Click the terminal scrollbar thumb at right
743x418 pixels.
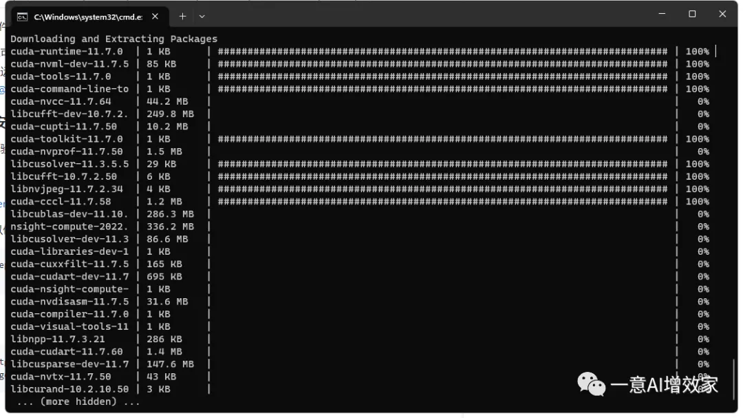pyautogui.click(x=733, y=379)
